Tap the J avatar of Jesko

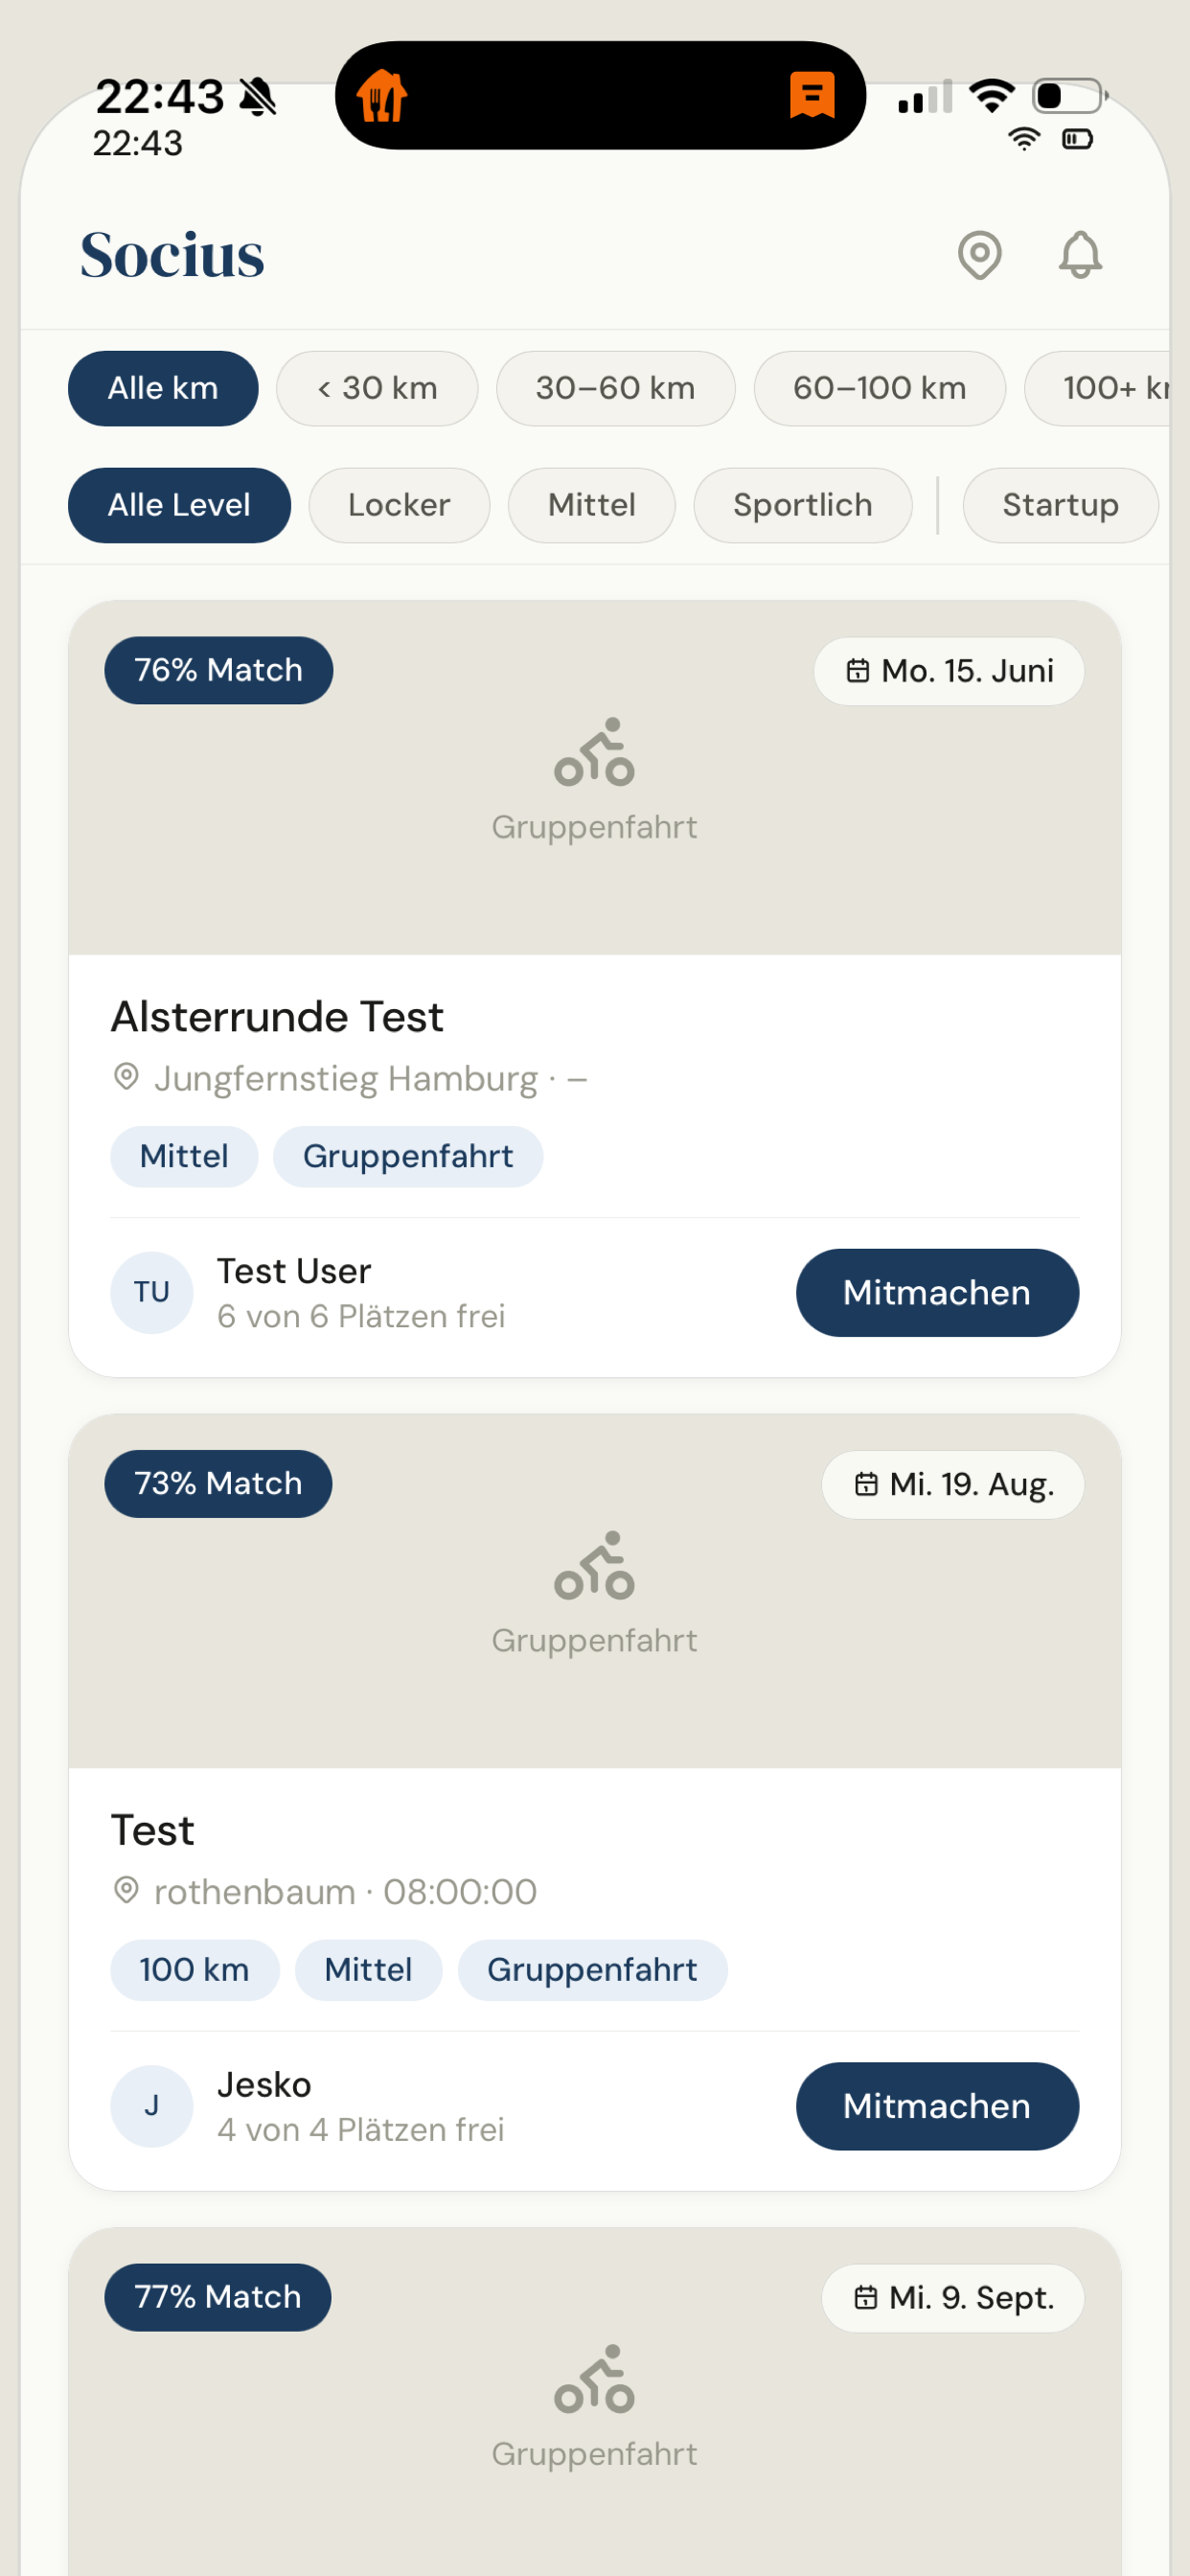click(x=151, y=2105)
